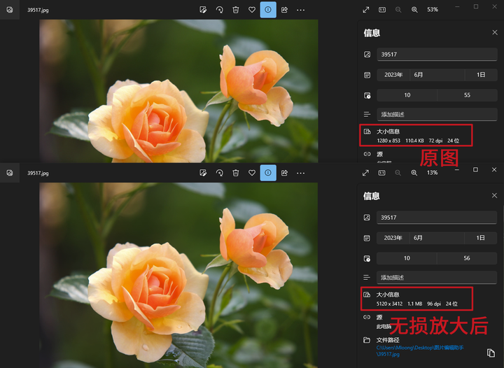Image resolution: width=504 pixels, height=368 pixels.
Task: Close the info panel in top window
Action: pos(495,32)
